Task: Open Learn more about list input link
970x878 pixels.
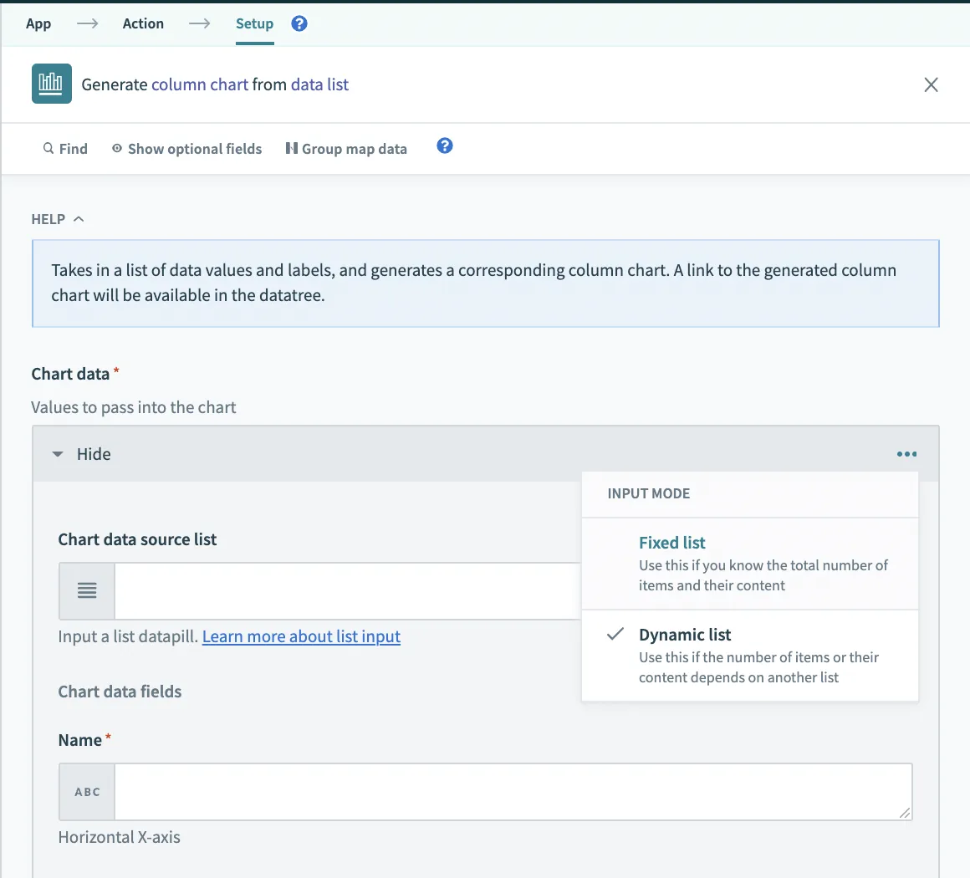Action: click(301, 636)
